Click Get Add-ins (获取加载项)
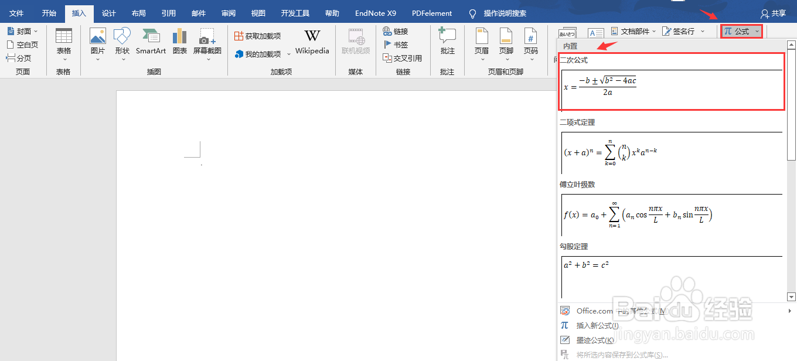 [257, 36]
